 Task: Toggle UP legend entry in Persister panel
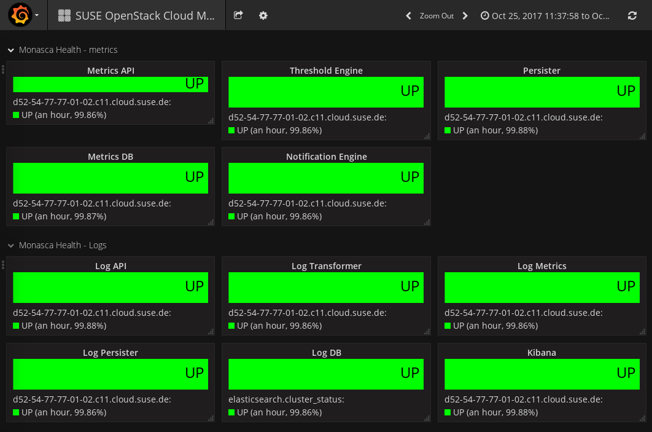[x=495, y=130]
